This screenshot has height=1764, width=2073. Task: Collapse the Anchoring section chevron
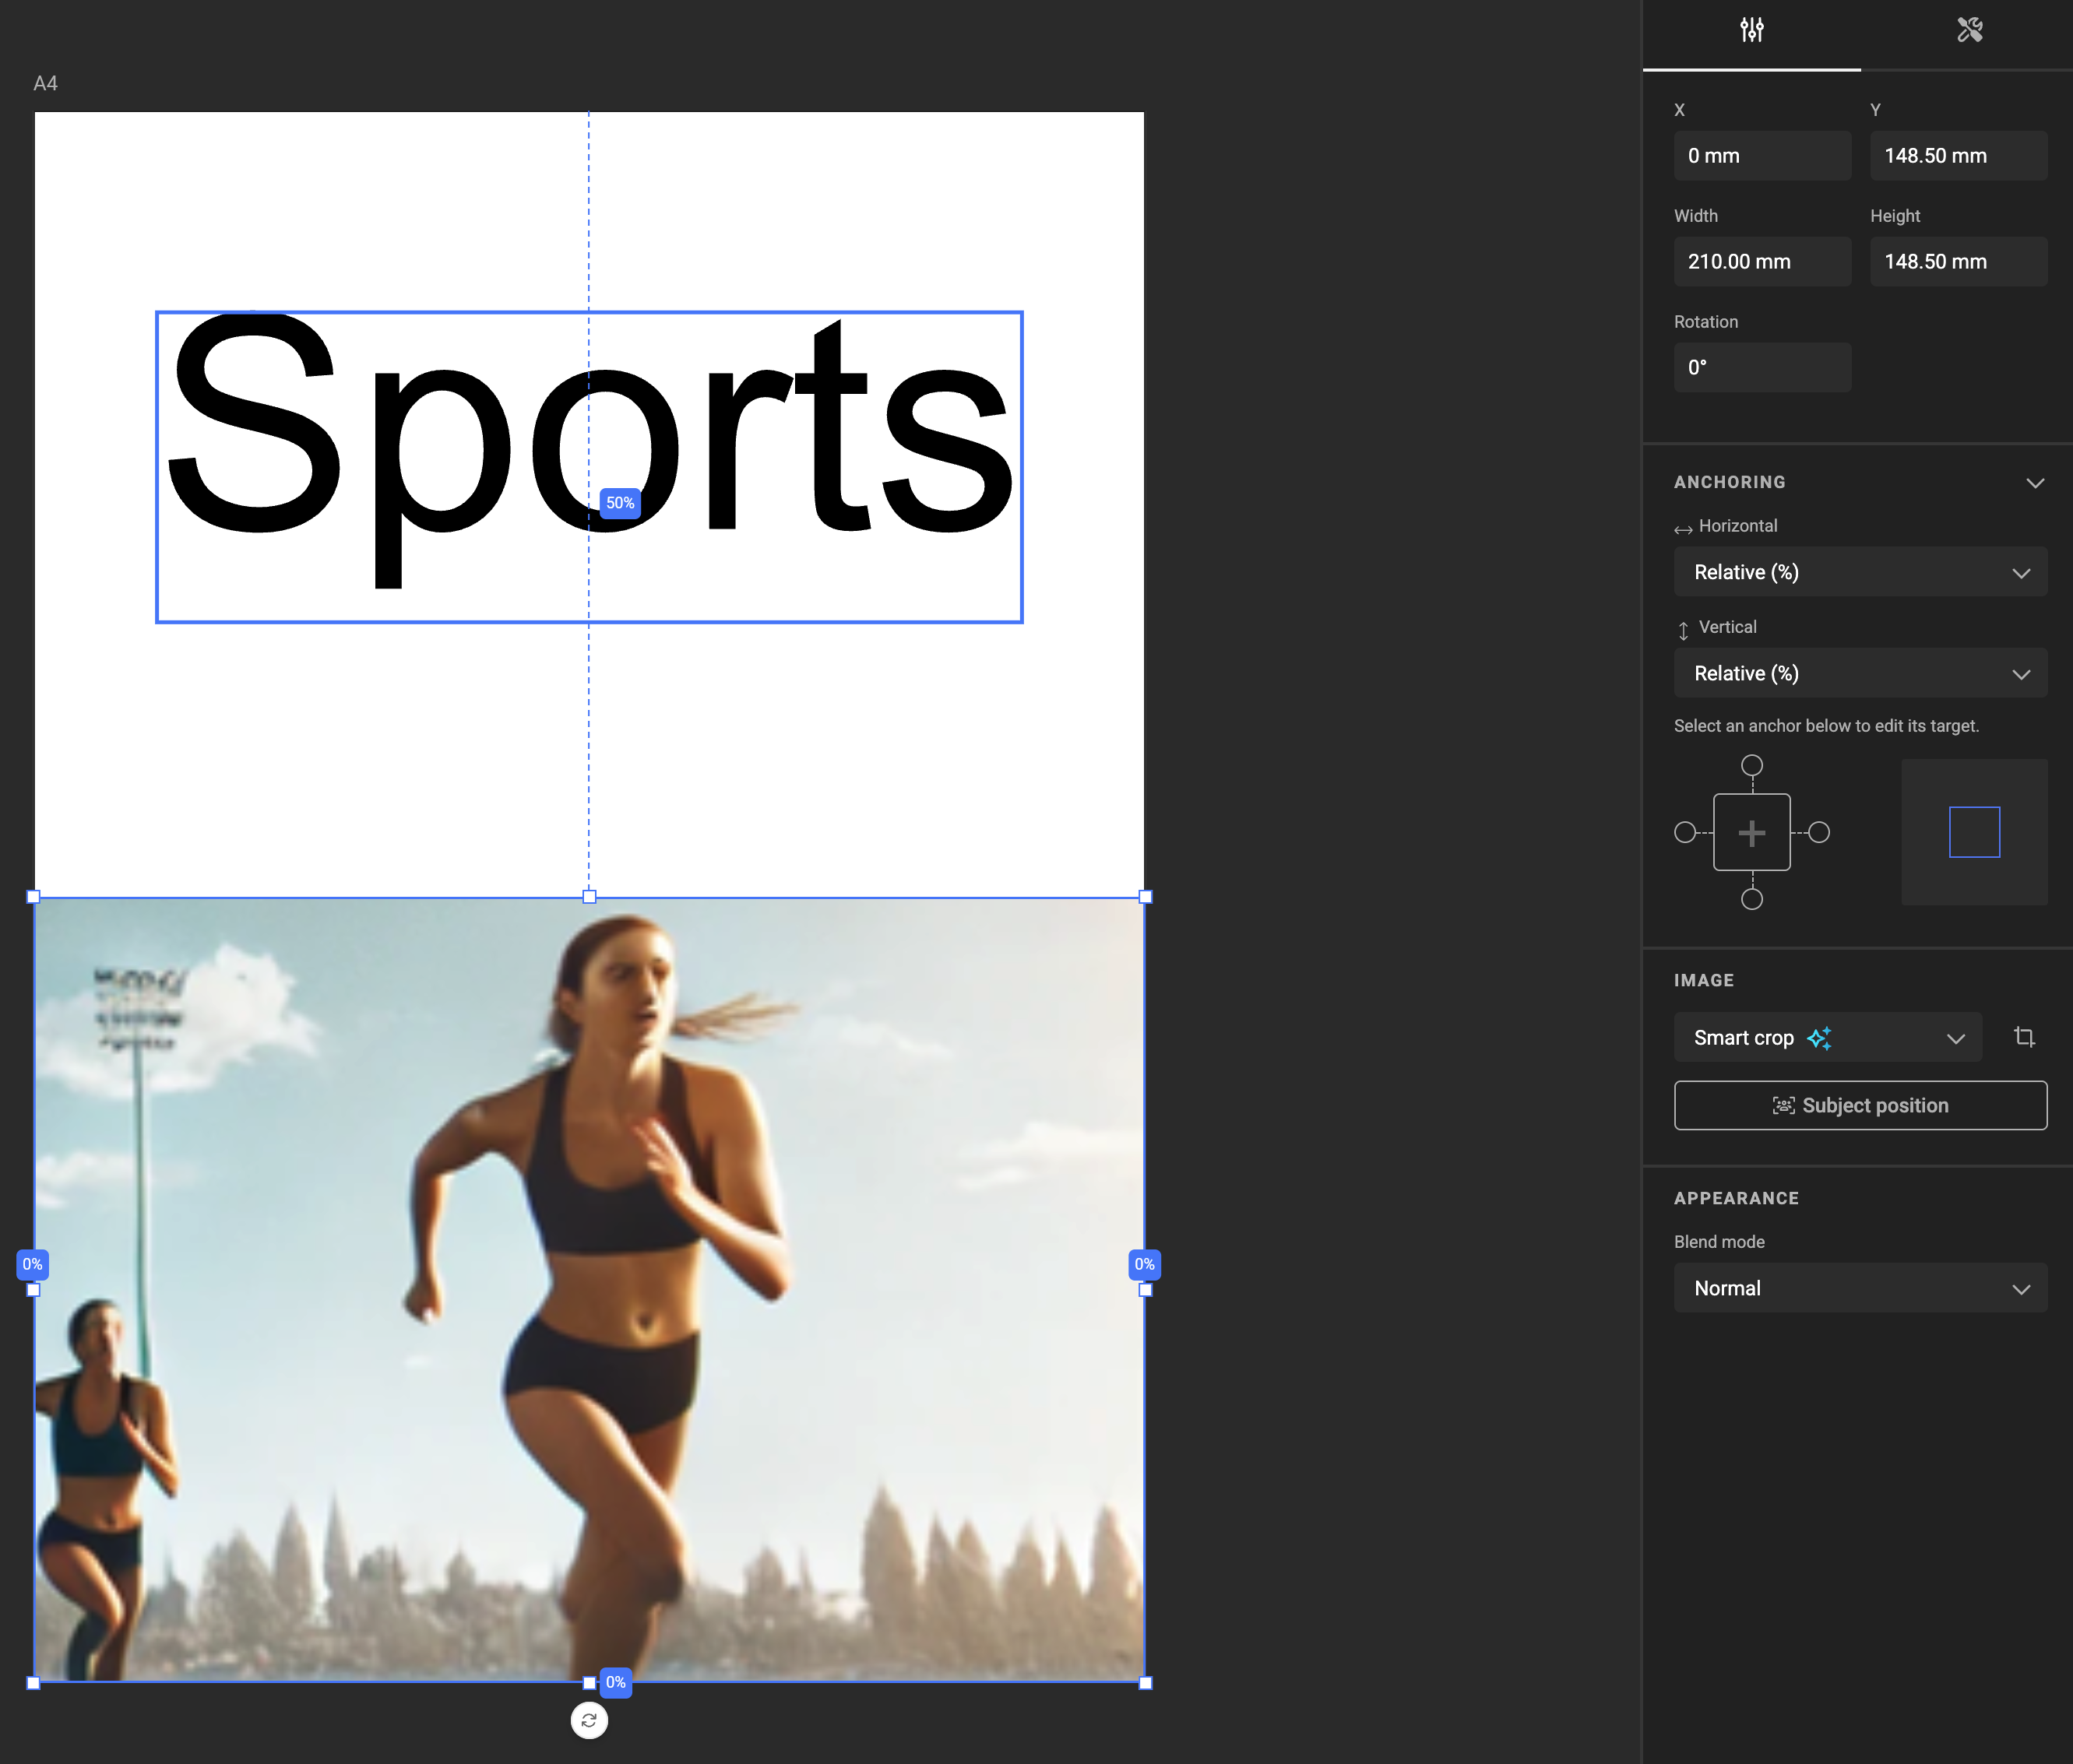pyautogui.click(x=2034, y=483)
